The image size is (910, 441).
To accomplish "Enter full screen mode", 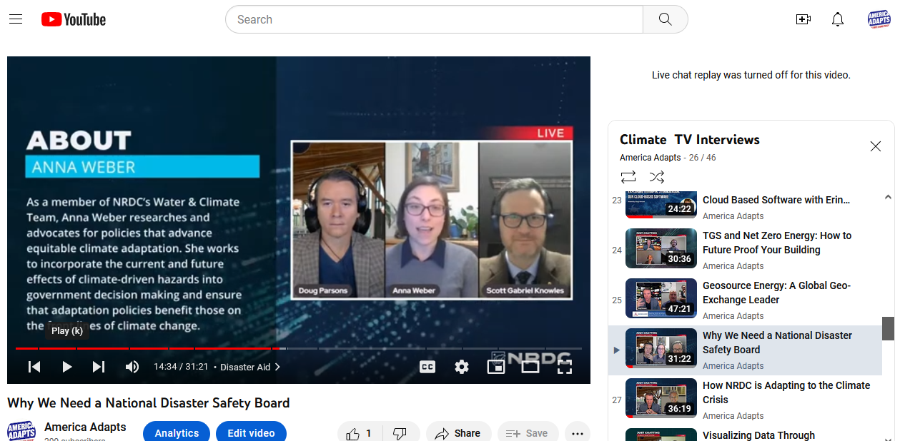I will click(x=565, y=367).
